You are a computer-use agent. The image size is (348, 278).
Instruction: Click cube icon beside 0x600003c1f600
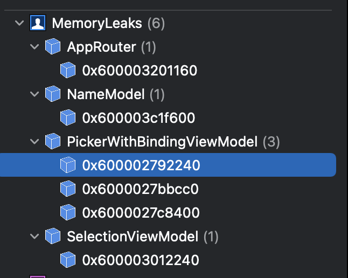pos(67,118)
